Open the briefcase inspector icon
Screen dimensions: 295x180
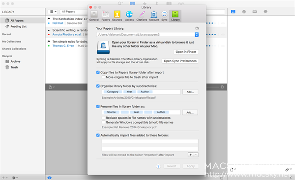[255, 12]
